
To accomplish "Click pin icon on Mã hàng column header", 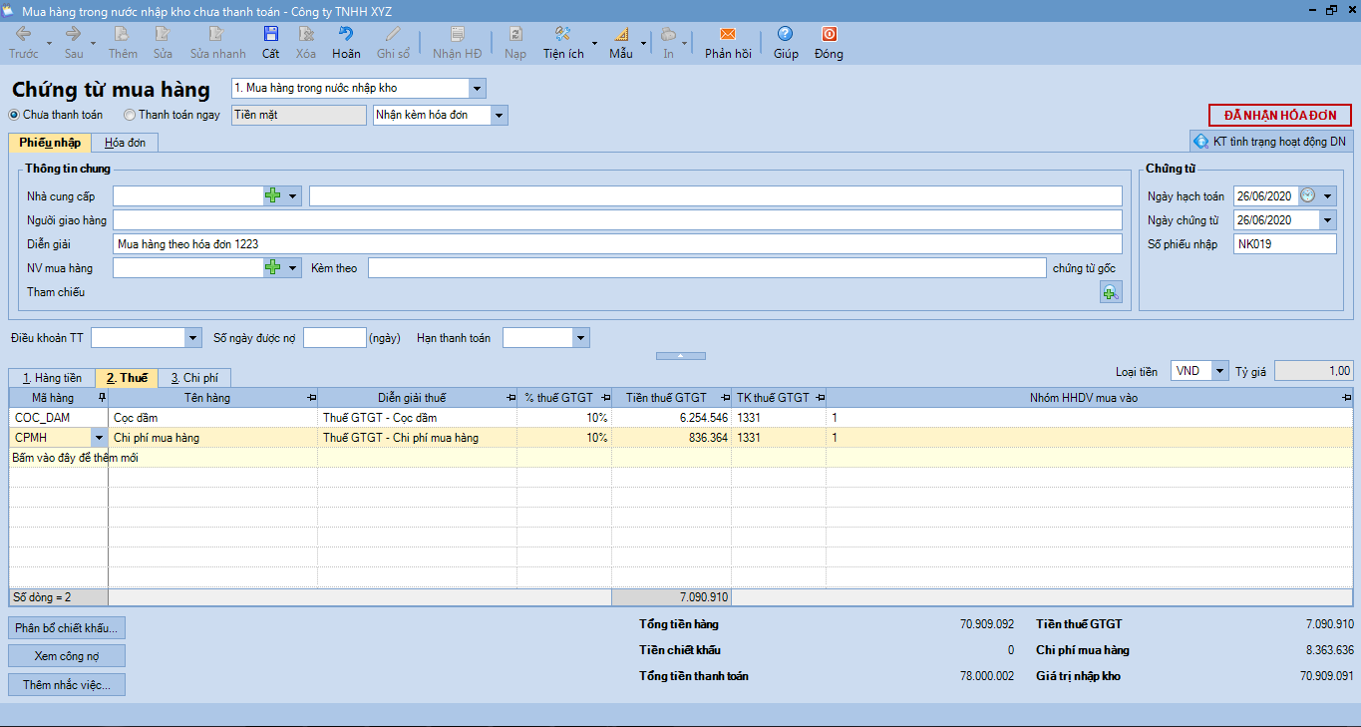I will point(102,398).
